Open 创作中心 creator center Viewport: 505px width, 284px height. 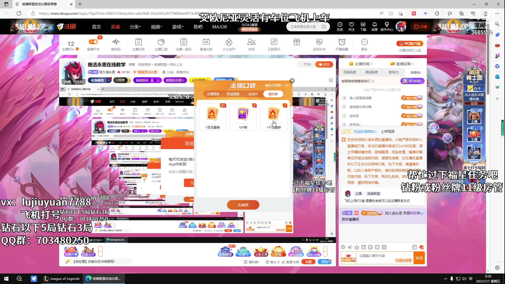[387, 27]
